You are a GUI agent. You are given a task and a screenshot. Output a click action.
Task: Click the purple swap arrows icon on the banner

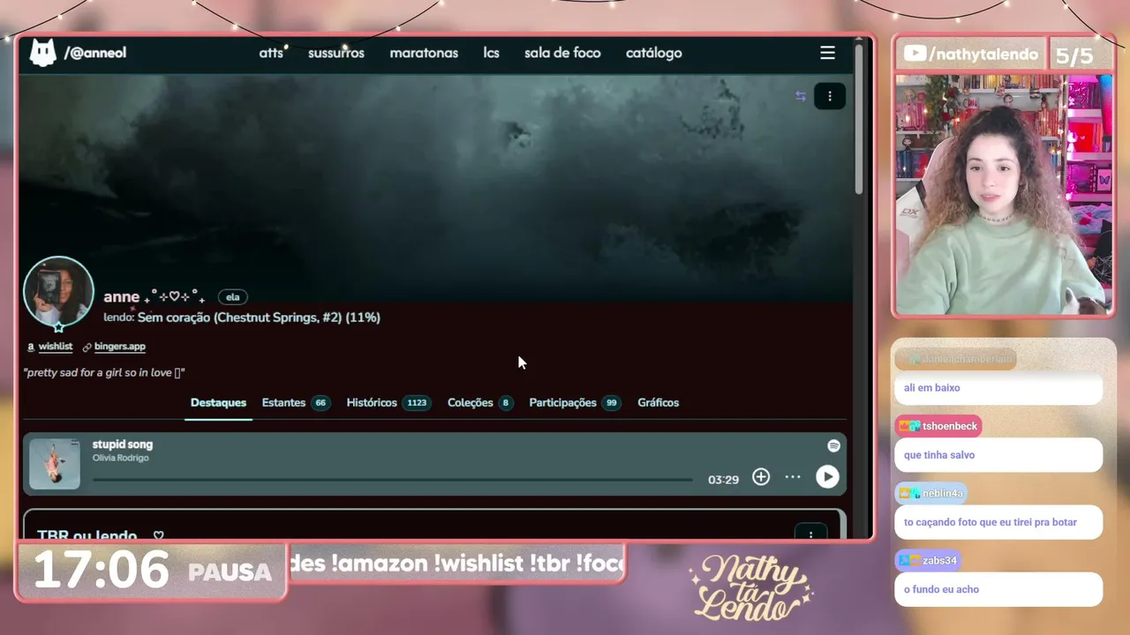(x=801, y=96)
